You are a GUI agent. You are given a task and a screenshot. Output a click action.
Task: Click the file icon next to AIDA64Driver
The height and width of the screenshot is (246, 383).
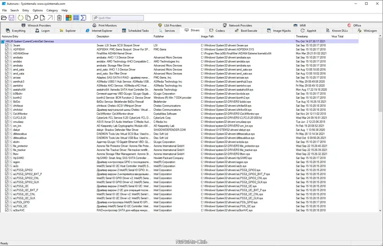[x=11, y=53]
